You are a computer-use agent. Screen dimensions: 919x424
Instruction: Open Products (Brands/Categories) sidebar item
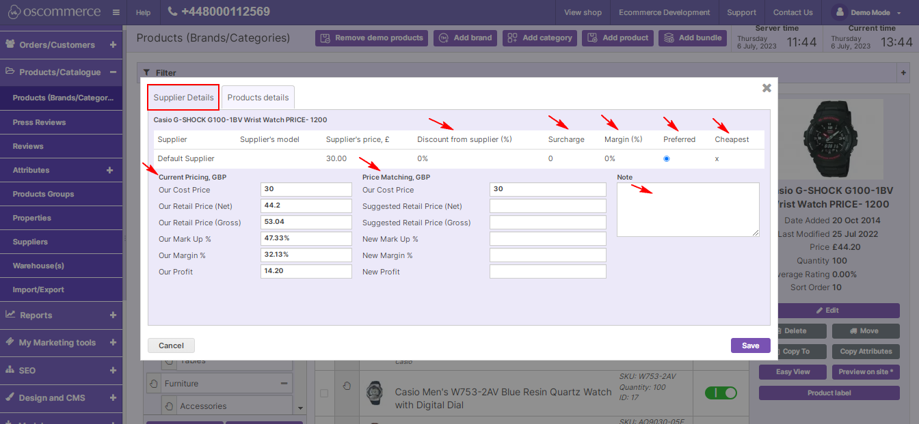pos(62,98)
